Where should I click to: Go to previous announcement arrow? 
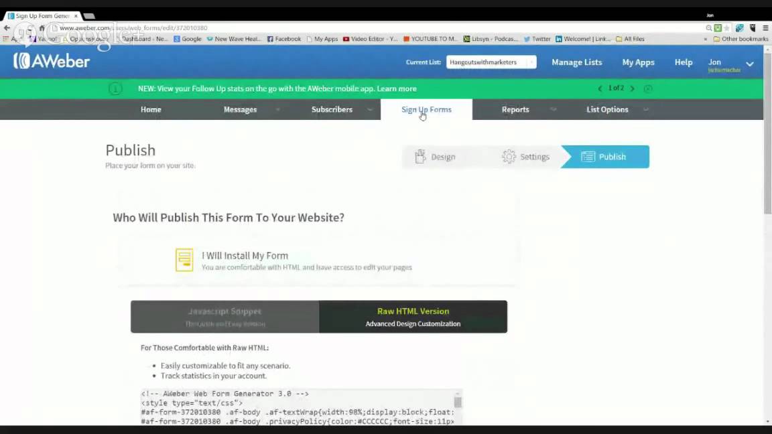pos(600,88)
